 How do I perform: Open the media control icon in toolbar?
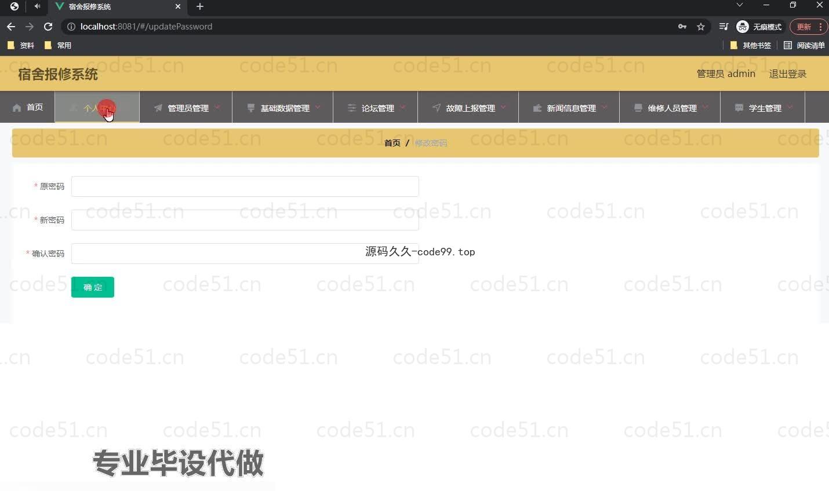pos(723,27)
